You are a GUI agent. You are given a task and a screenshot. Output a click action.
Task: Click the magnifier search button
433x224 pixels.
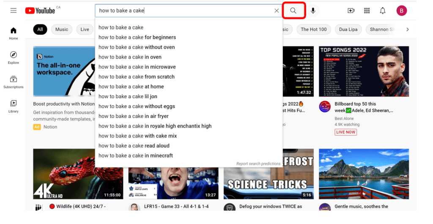tap(293, 11)
